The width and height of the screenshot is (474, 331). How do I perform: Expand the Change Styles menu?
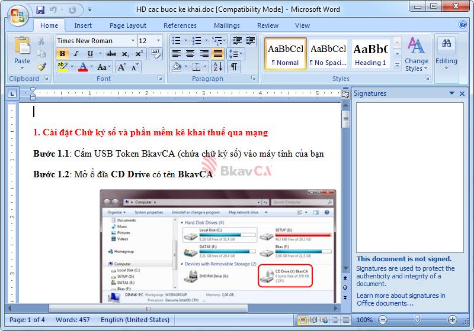416,56
